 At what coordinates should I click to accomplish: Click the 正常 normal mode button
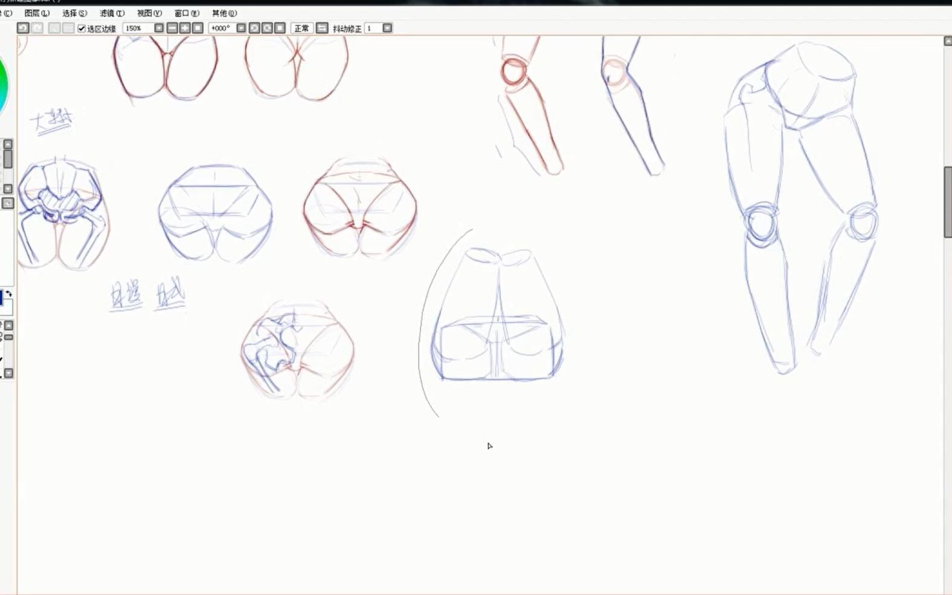click(301, 28)
